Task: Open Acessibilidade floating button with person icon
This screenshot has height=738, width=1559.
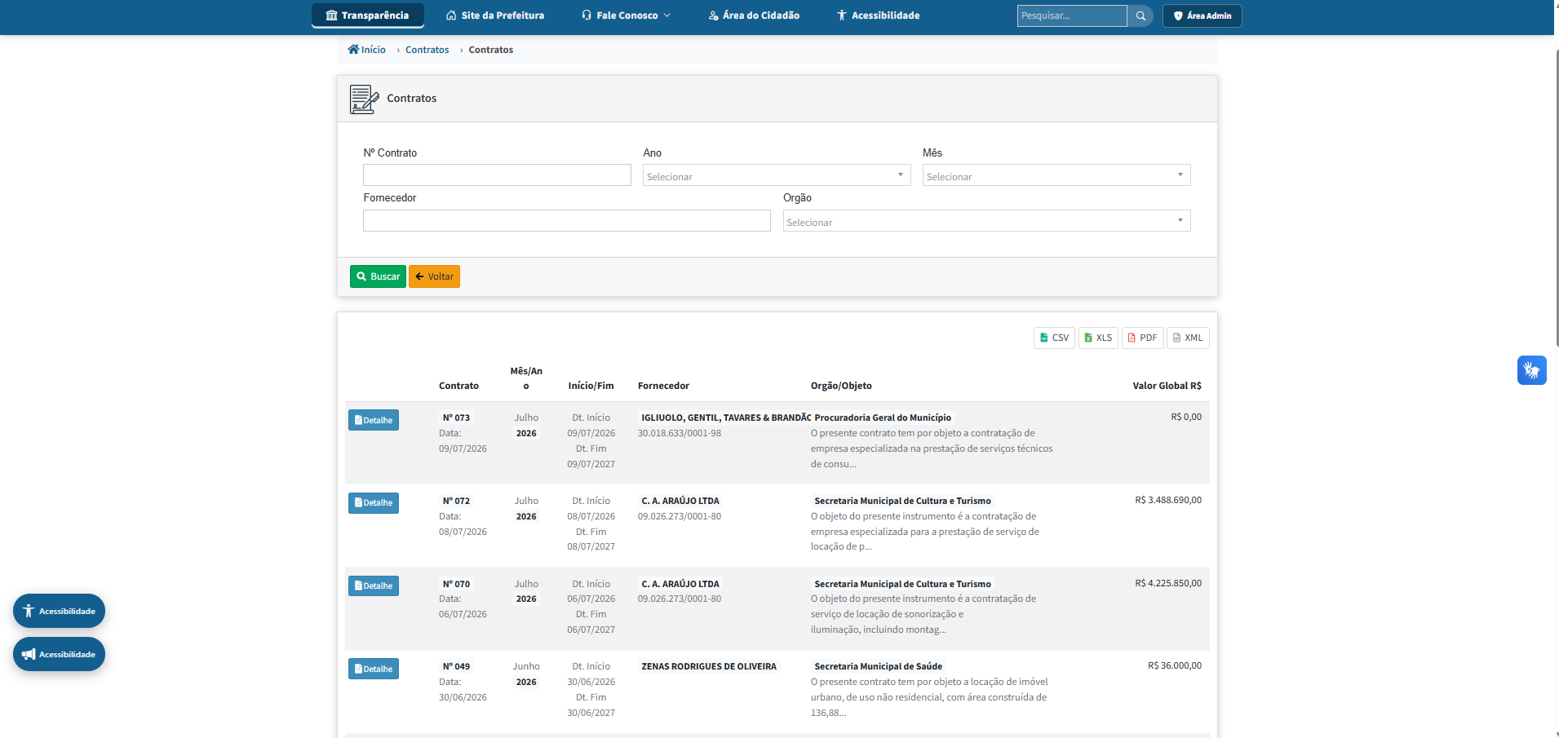Action: pyautogui.click(x=59, y=611)
